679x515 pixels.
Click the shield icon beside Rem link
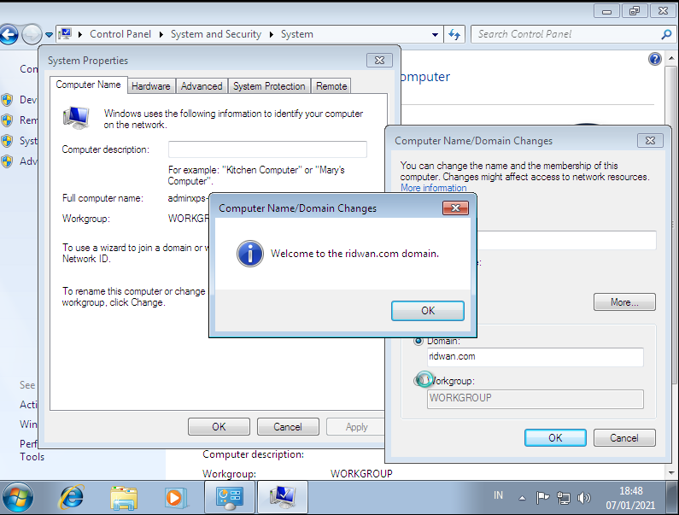point(7,120)
